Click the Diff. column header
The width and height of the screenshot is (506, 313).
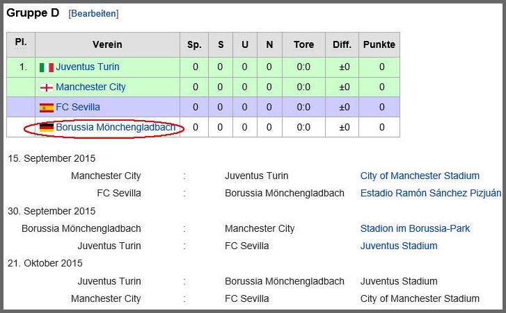pyautogui.click(x=342, y=44)
